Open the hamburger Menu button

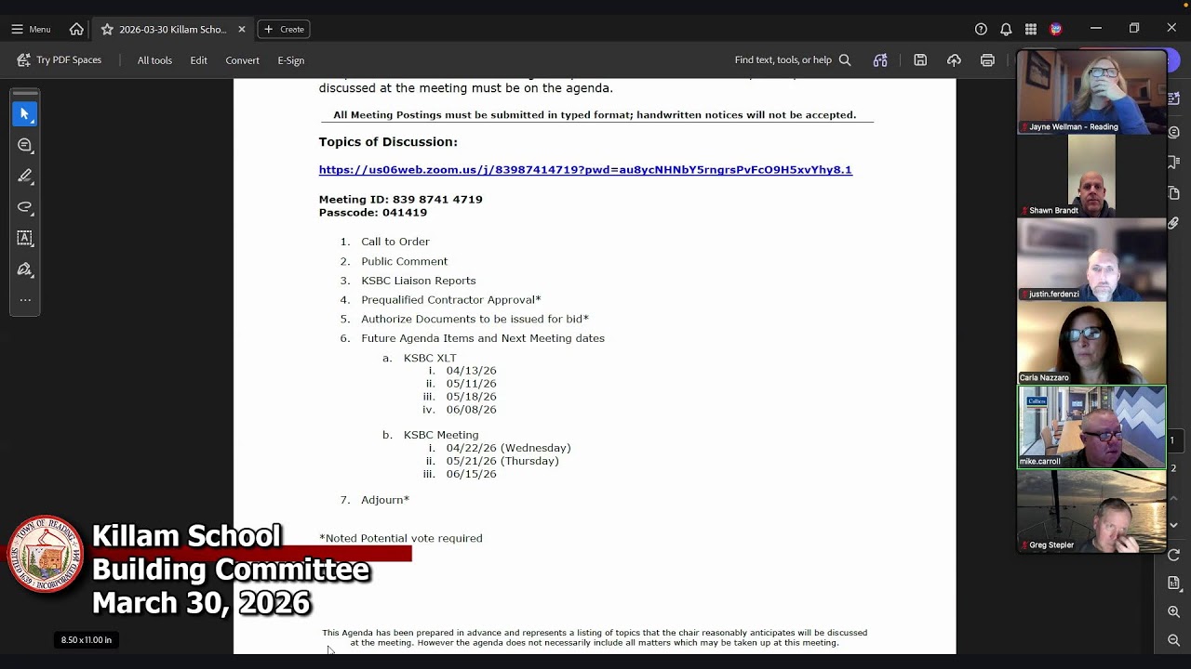click(31, 29)
